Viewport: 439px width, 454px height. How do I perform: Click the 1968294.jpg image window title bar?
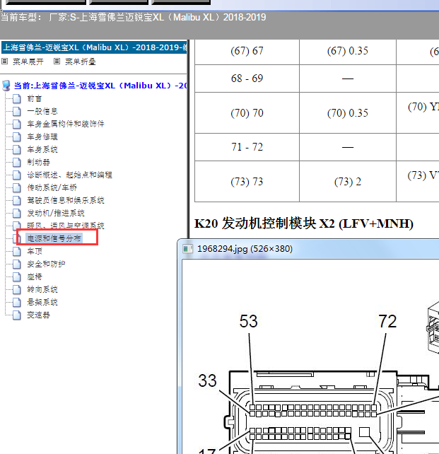coord(309,249)
